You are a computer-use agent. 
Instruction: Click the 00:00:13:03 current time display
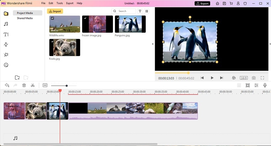click(x=166, y=78)
